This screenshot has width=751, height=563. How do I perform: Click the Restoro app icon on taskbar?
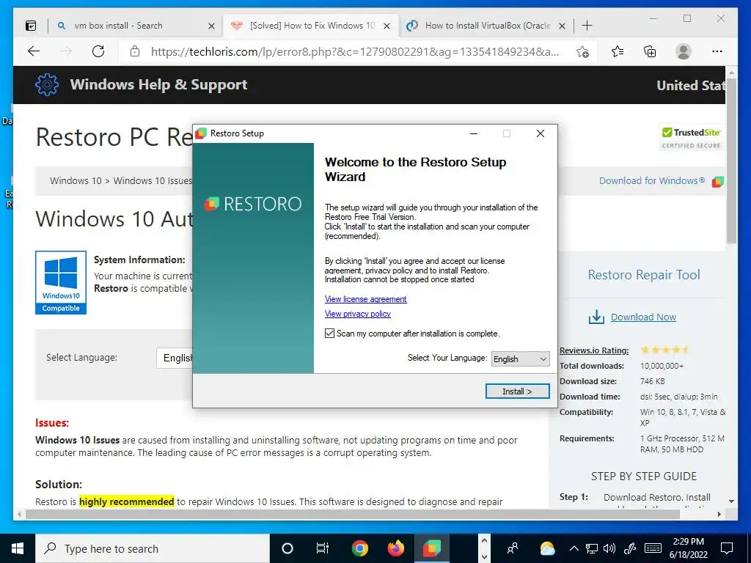coord(431,548)
